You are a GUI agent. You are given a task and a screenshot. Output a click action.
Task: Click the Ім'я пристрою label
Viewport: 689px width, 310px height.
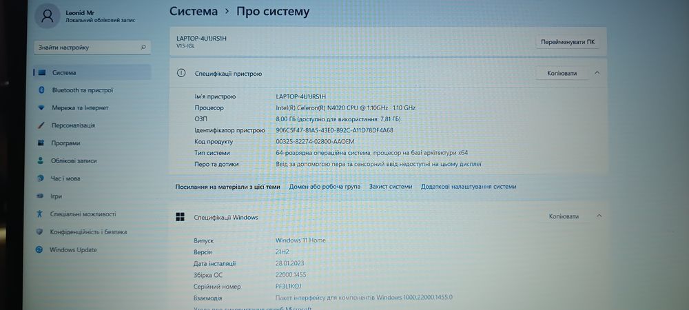click(215, 96)
